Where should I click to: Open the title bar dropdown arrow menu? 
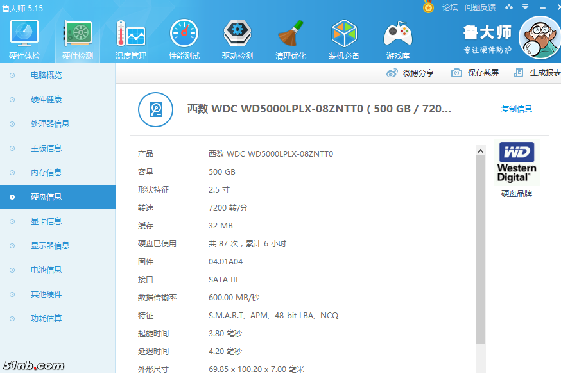pos(525,7)
